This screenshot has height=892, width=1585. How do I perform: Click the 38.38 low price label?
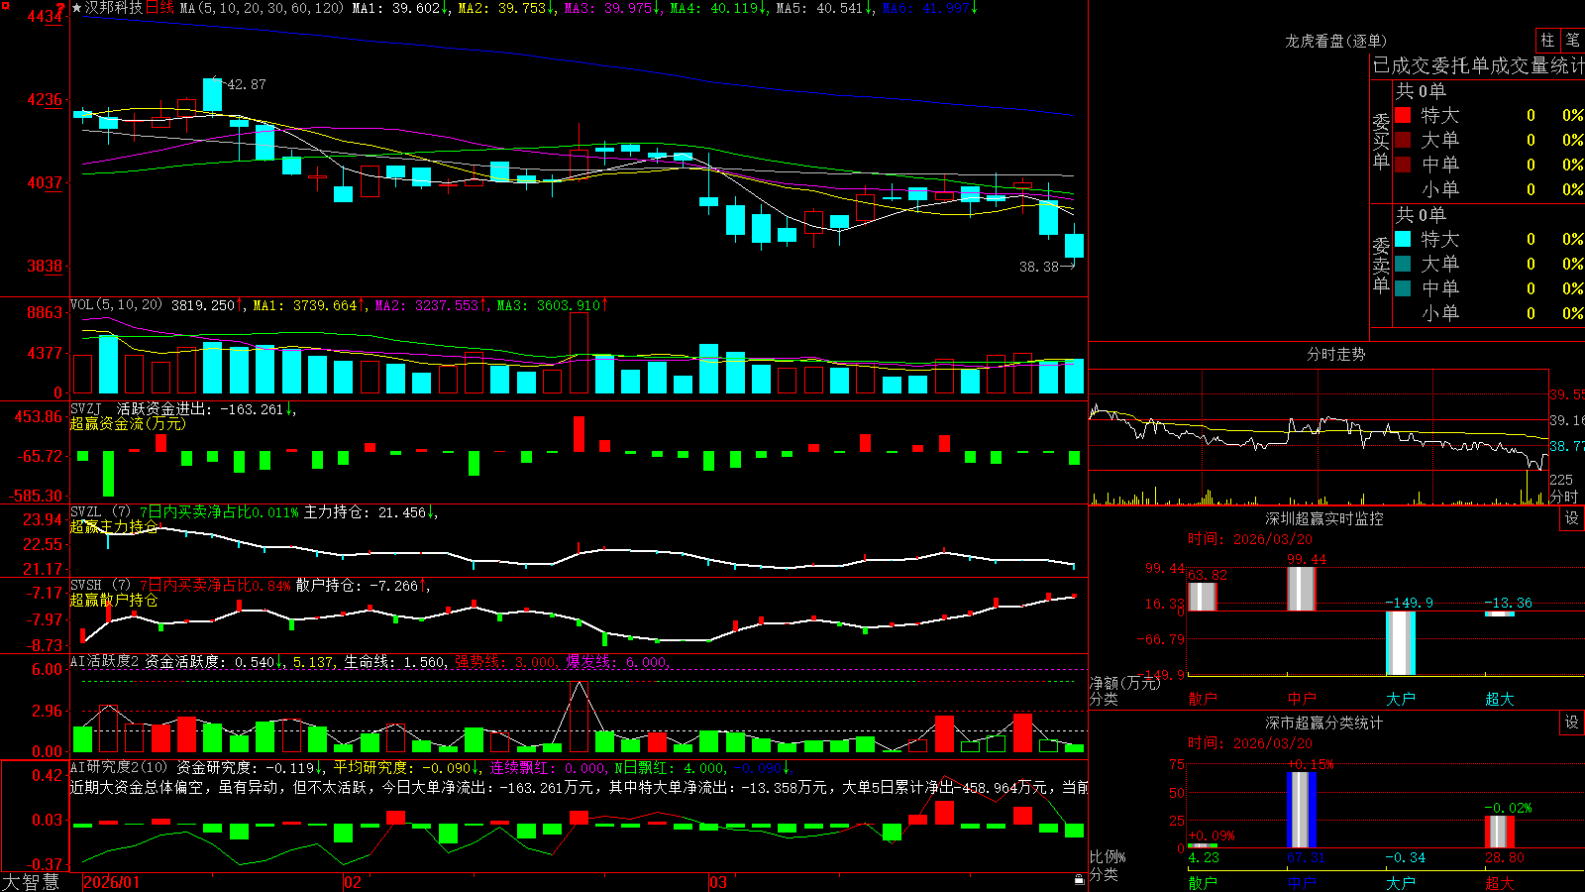(1039, 267)
